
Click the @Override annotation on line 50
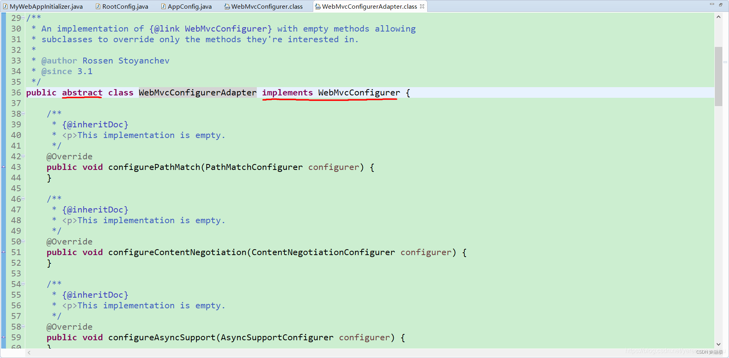click(x=69, y=242)
